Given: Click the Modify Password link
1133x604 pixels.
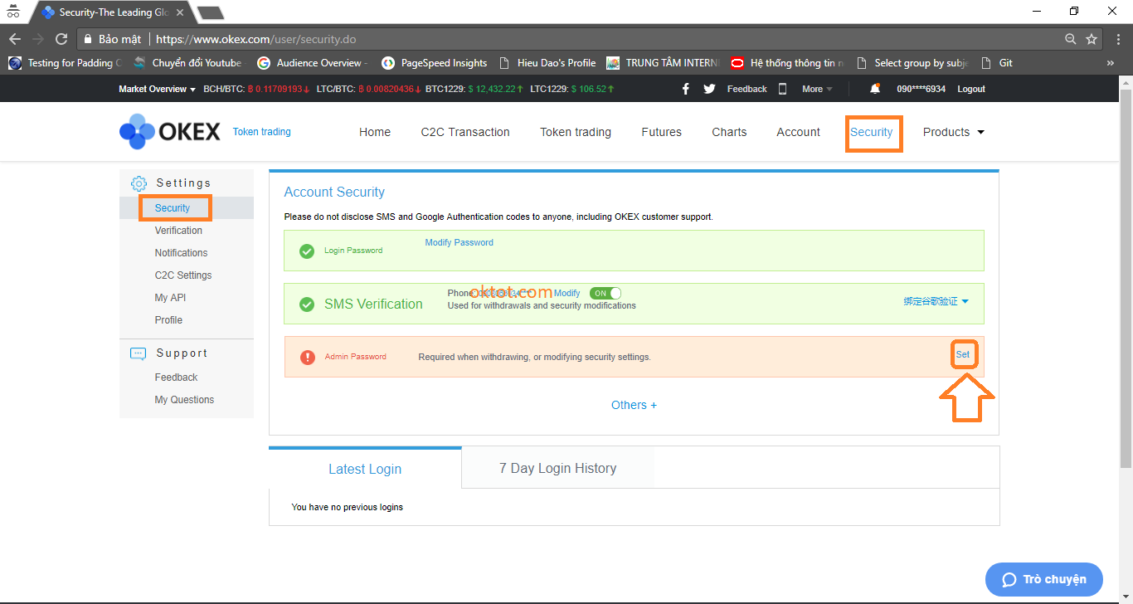Looking at the screenshot, I should 459,242.
